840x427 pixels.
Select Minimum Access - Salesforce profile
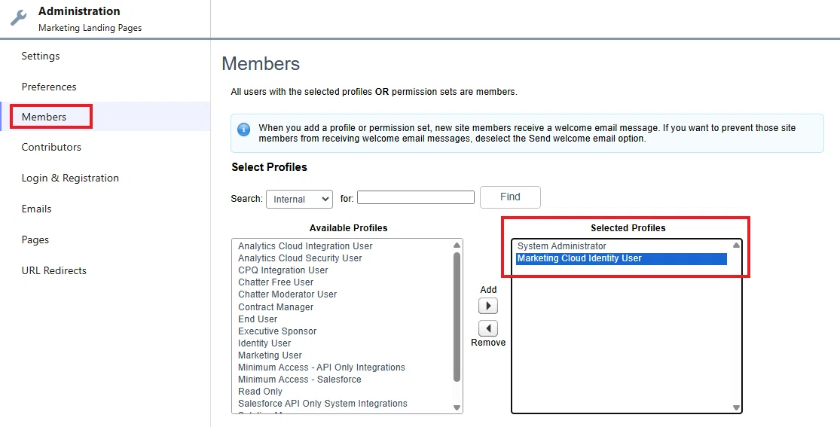300,380
